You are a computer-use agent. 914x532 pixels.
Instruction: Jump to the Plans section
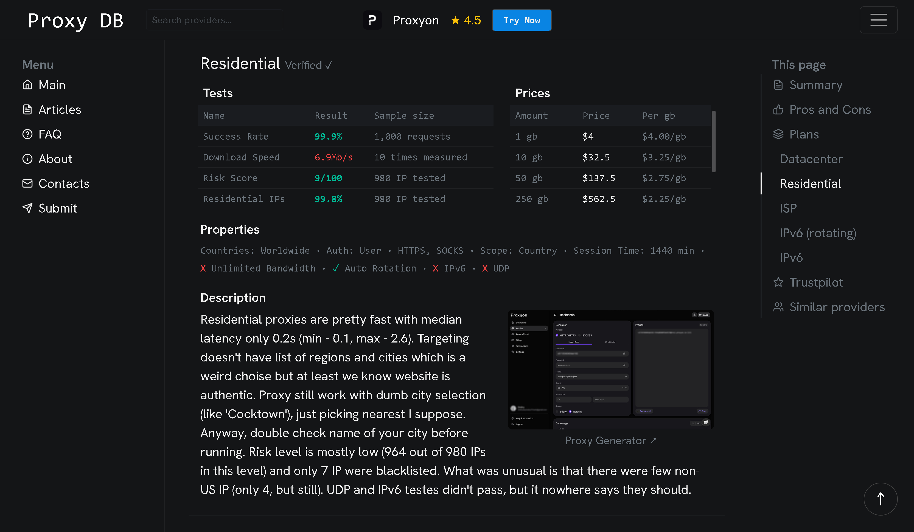click(x=804, y=134)
